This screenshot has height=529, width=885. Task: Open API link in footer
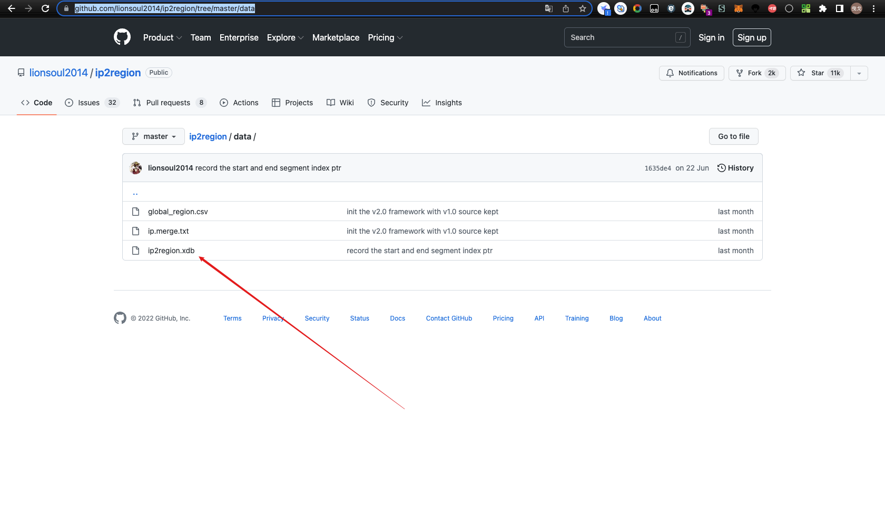coord(539,318)
